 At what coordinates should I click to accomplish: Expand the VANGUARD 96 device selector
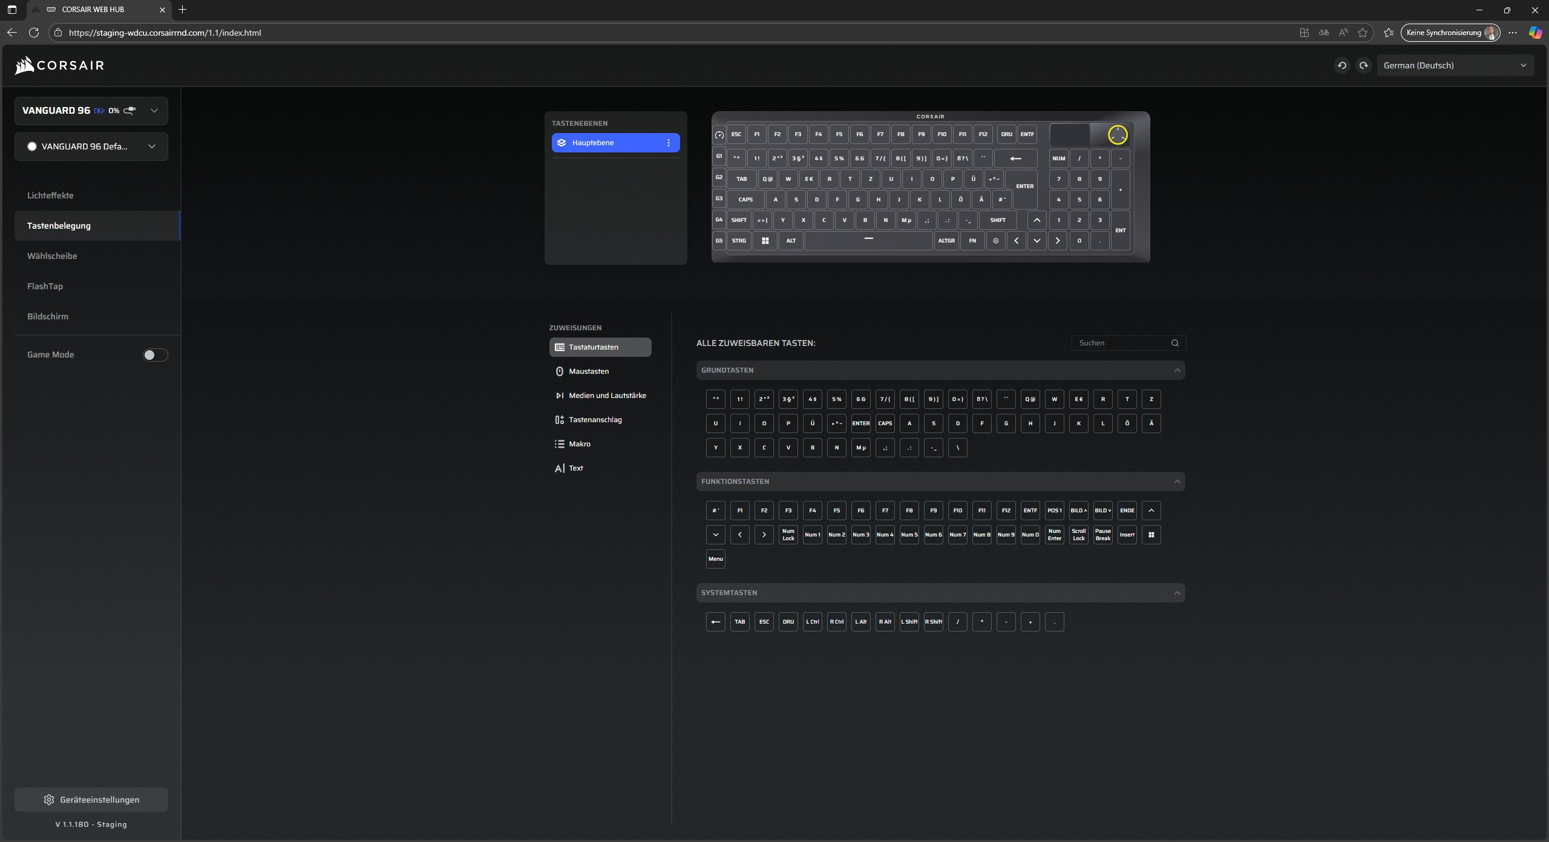(154, 111)
